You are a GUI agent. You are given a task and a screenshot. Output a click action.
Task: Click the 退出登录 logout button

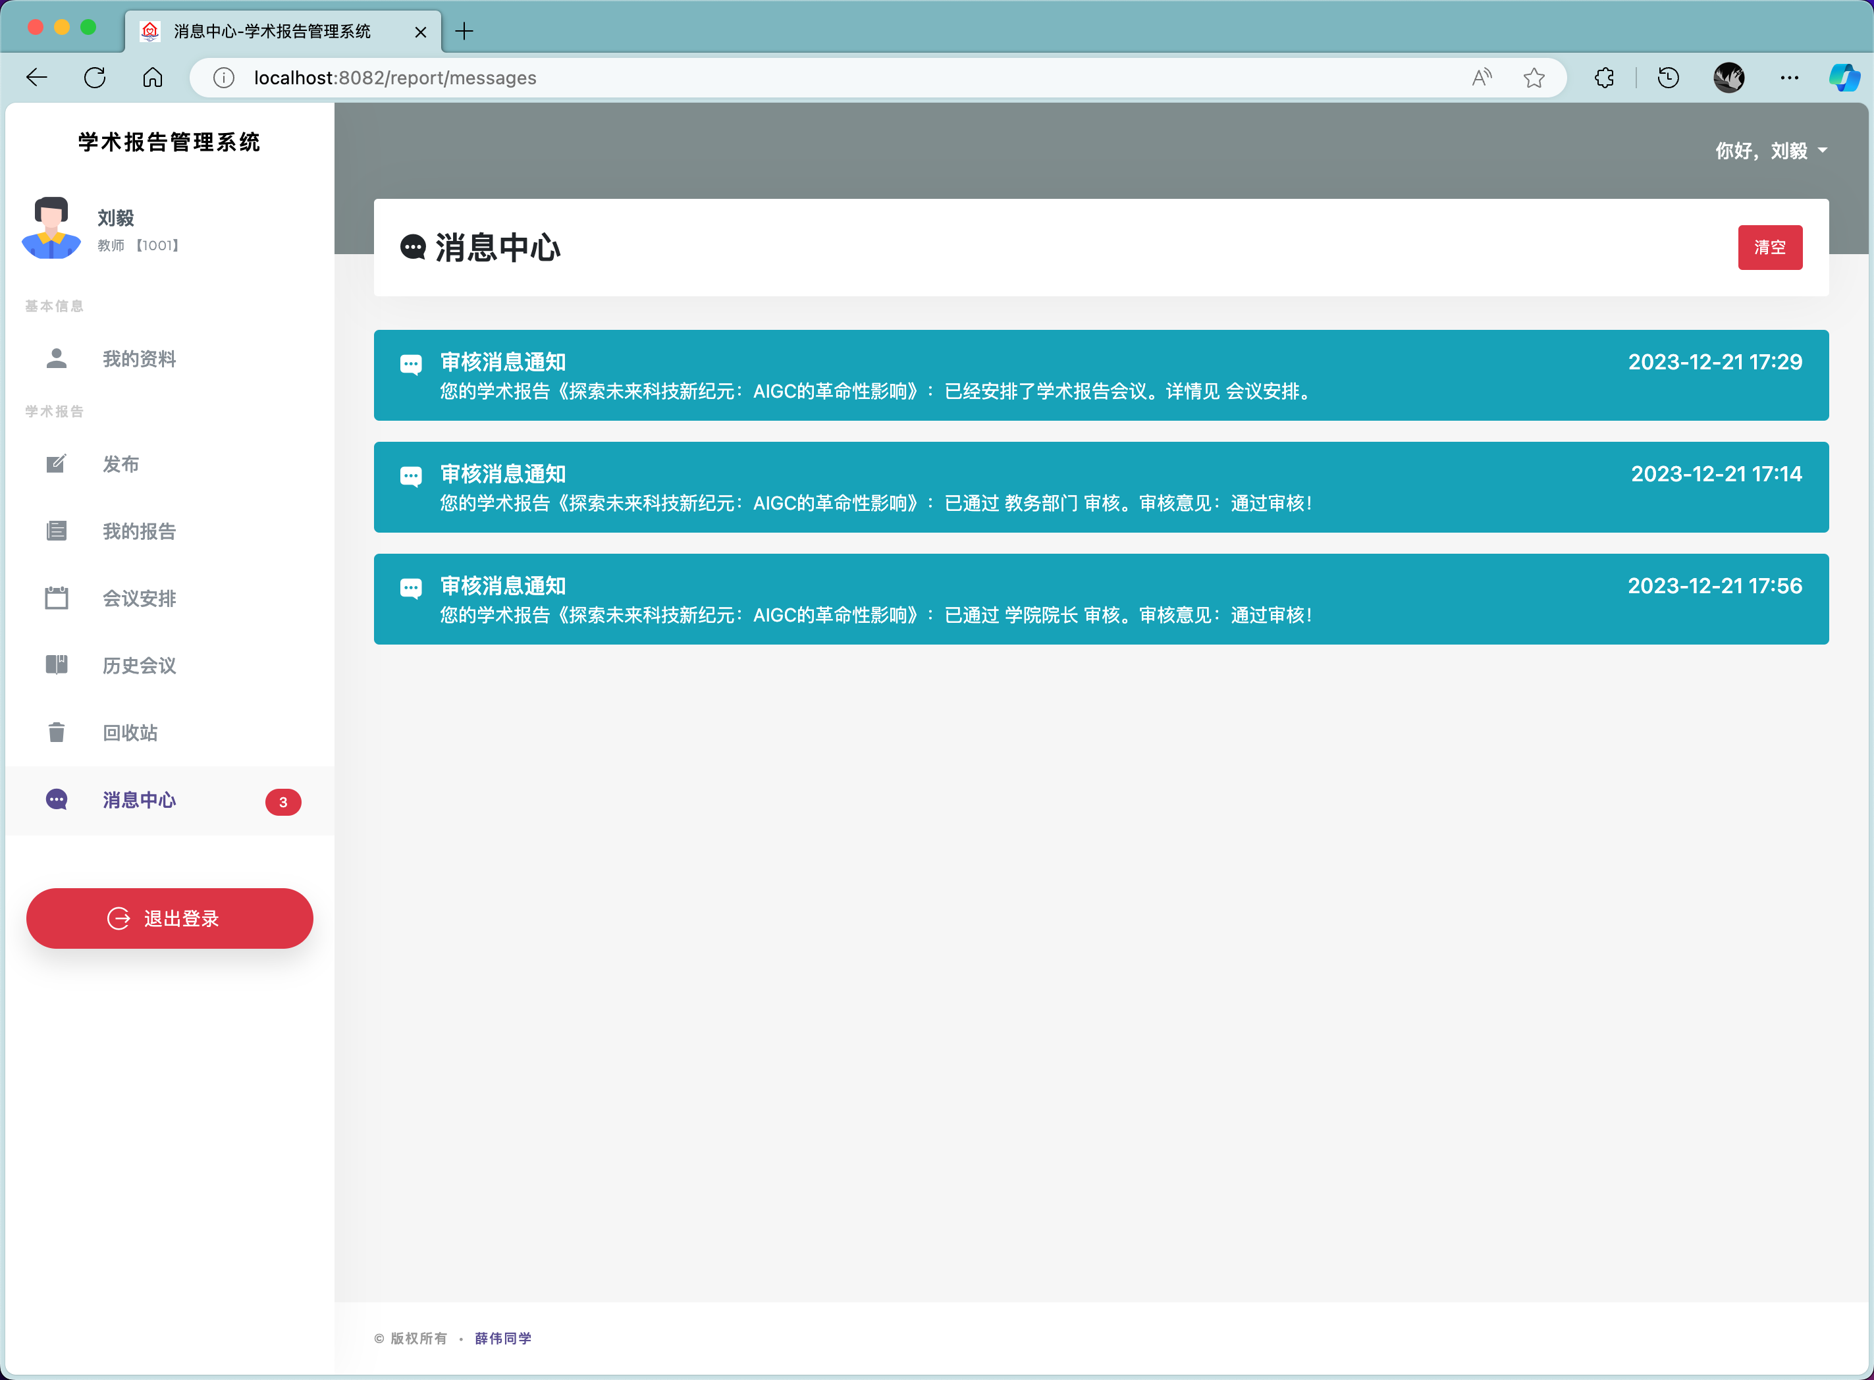(170, 918)
